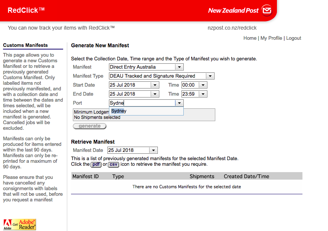Toggle the Port dropdown arrow
This screenshot has height=231, width=328.
[x=179, y=103]
